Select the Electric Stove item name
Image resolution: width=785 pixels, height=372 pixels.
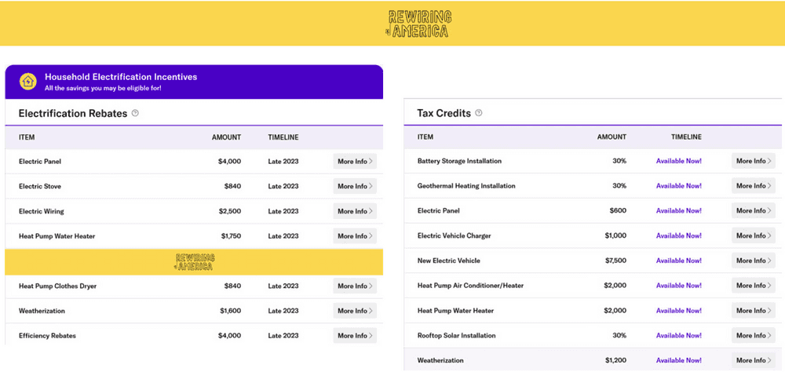tap(39, 186)
